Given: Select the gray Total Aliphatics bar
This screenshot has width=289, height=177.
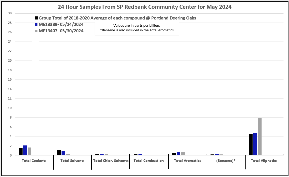Looking at the screenshot, I should tap(260, 136).
